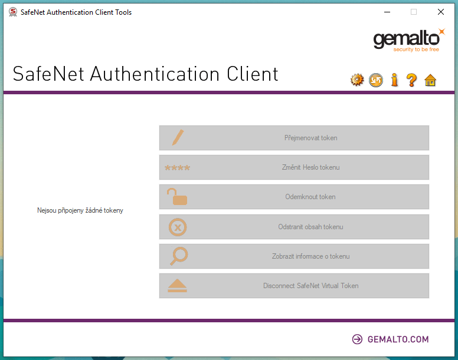Open the GEMALTO.COM link
The width and height of the screenshot is (458, 360).
click(398, 339)
